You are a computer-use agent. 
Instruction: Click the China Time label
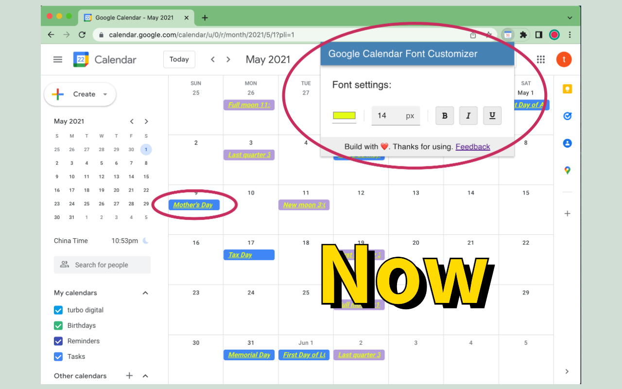click(71, 241)
